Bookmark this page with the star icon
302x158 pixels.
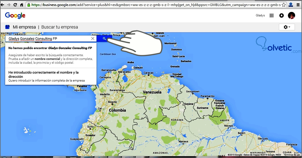(x=283, y=5)
